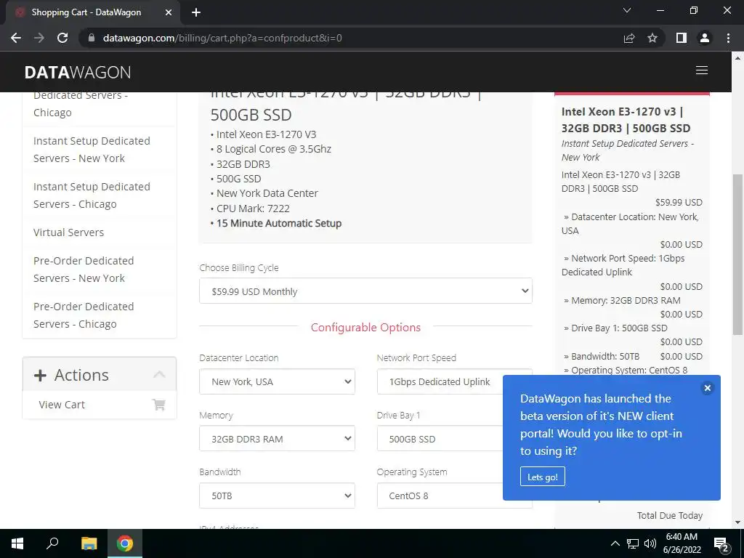Click the Chrome taskbar icon
Image resolution: width=744 pixels, height=558 pixels.
[125, 543]
